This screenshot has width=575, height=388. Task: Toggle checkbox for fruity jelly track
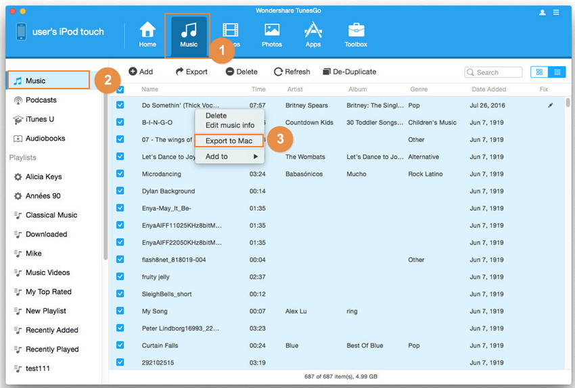pos(120,276)
